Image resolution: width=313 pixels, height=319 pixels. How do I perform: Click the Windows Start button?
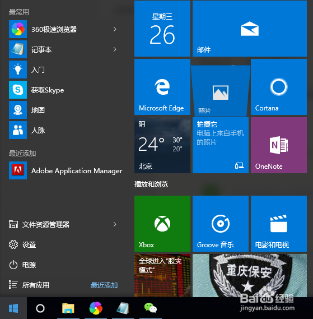tap(13, 308)
